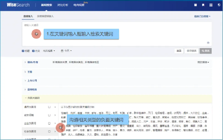Open the apps grid icon
Screen dimensions: 223x140
(211, 5)
